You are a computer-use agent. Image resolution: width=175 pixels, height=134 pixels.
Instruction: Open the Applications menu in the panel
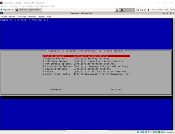pyautogui.click(x=7, y=10)
